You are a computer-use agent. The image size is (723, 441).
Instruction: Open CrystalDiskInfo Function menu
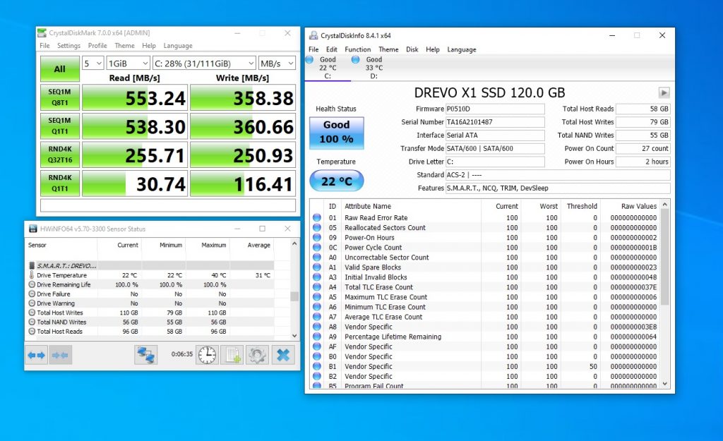[358, 49]
